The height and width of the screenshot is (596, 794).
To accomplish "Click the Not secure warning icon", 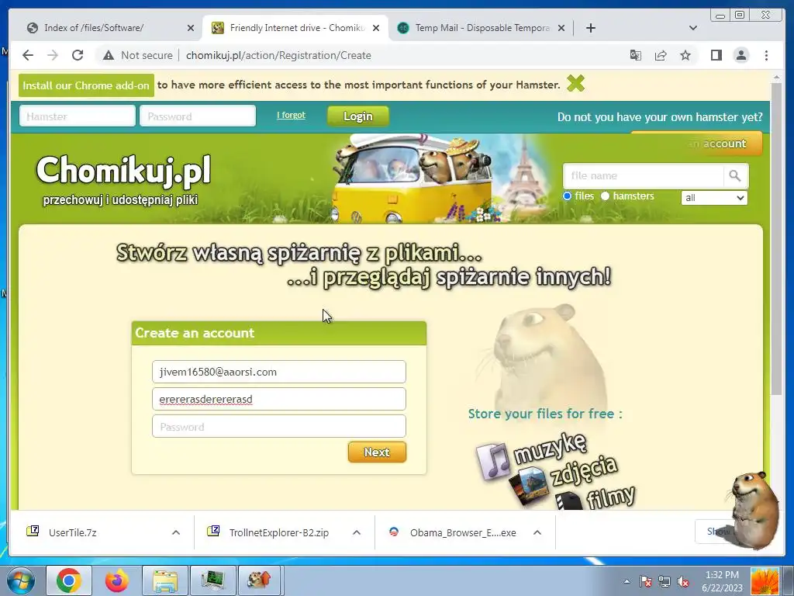I will coord(109,55).
